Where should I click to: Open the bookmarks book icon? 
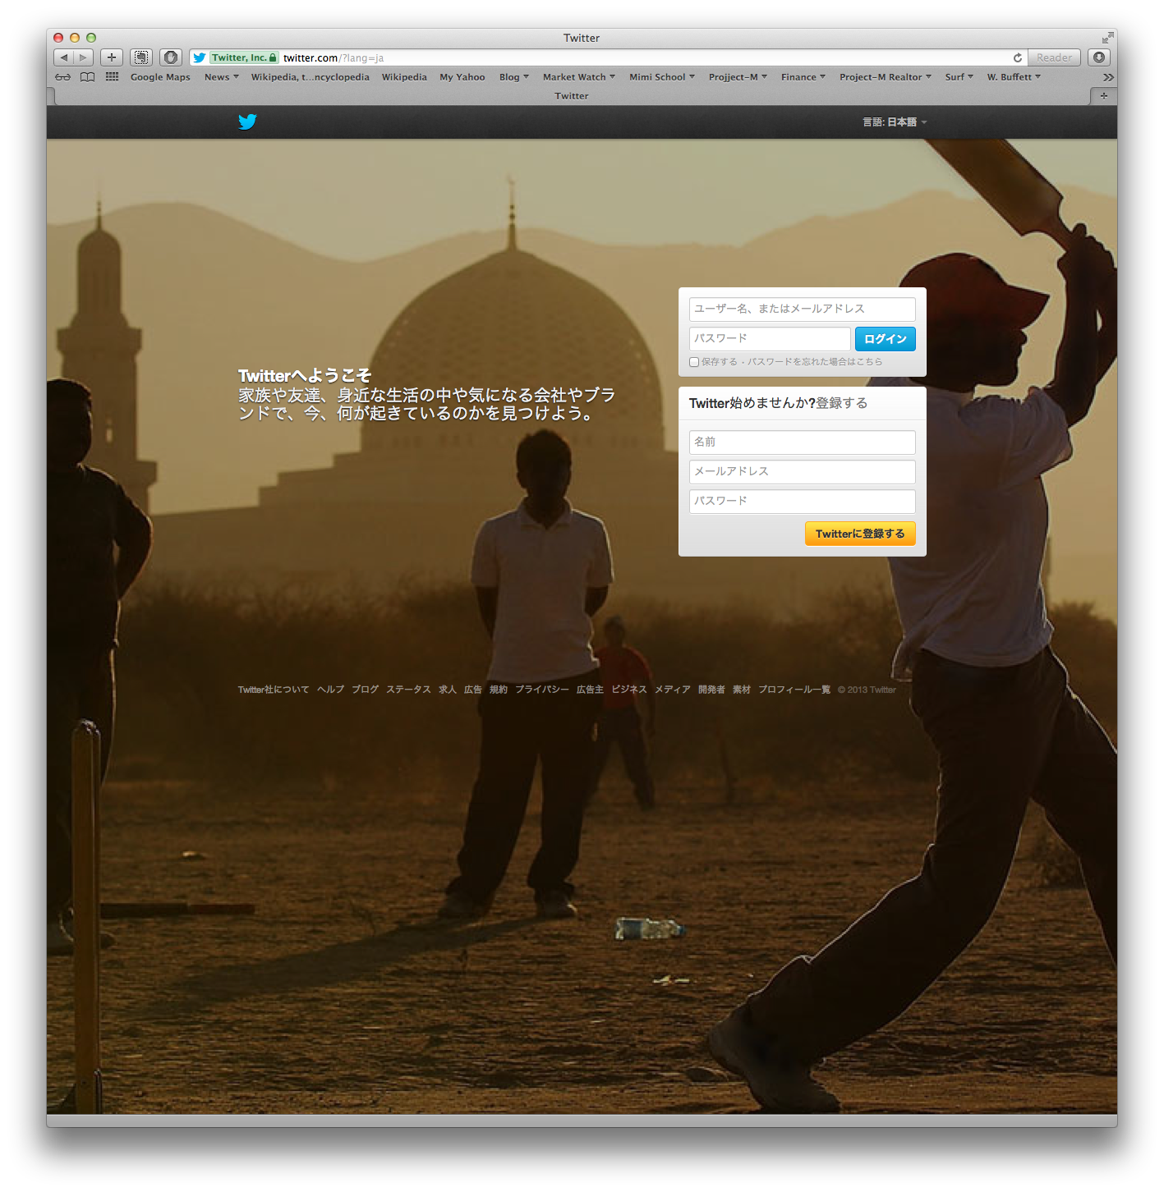tap(87, 77)
